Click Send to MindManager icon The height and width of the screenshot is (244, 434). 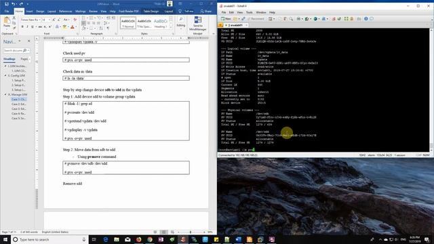(x=198, y=24)
